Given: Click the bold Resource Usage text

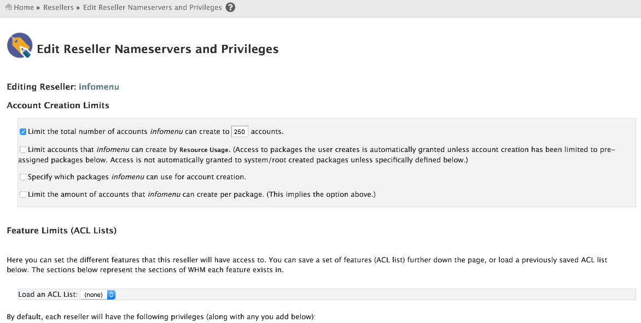Looking at the screenshot, I should tap(204, 150).
